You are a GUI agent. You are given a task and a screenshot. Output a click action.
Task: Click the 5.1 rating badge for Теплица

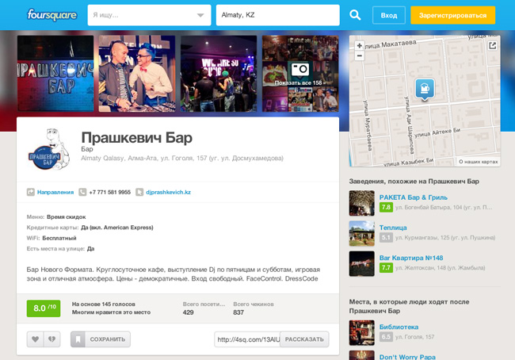click(x=386, y=237)
